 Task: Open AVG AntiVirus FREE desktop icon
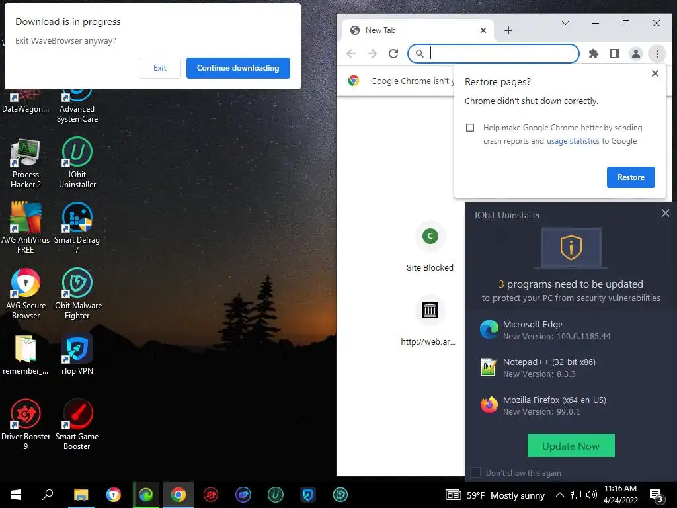[x=26, y=228]
